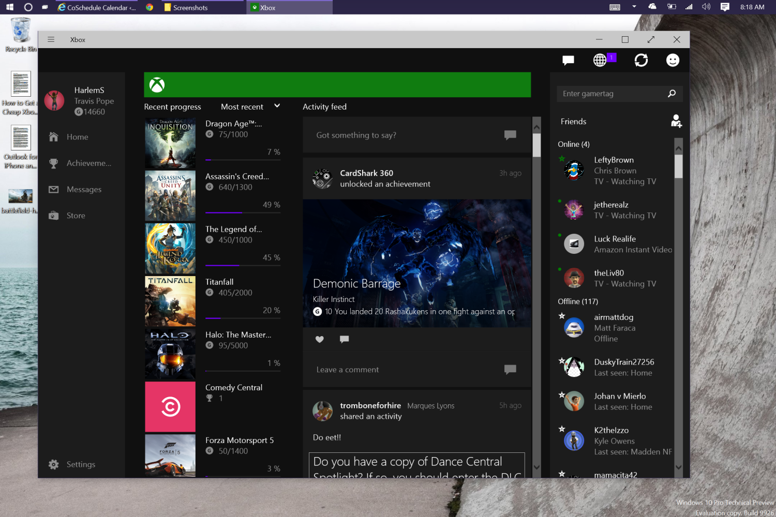This screenshot has height=517, width=776.
Task: Open Demonic Barrage achievement image
Action: click(x=417, y=263)
